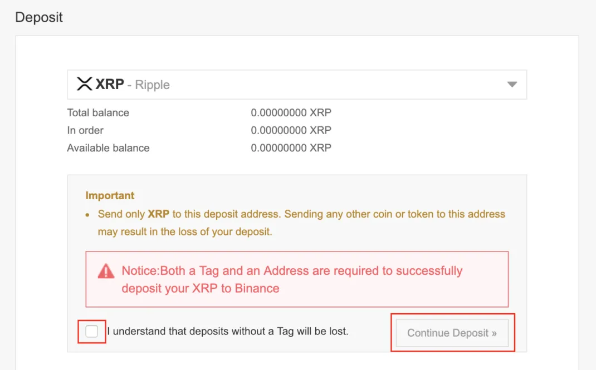Click the red Tag and Address notice text
Screen dimensions: 596x370
292,279
